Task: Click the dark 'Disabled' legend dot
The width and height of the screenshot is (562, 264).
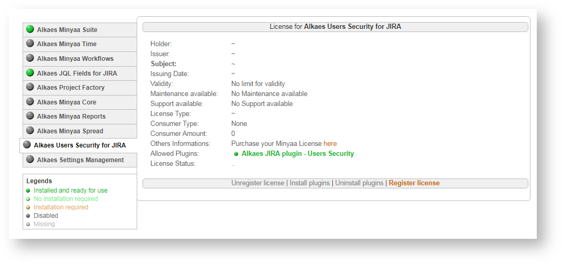Action: 28,216
